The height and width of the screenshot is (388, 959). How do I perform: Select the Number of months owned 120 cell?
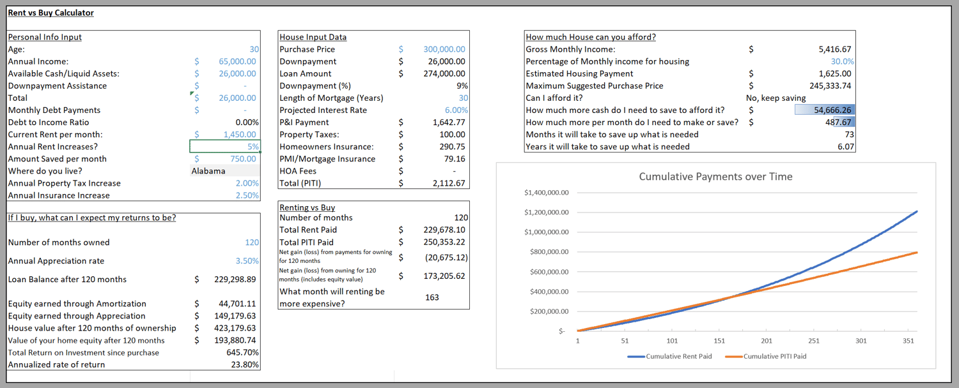[x=225, y=243]
